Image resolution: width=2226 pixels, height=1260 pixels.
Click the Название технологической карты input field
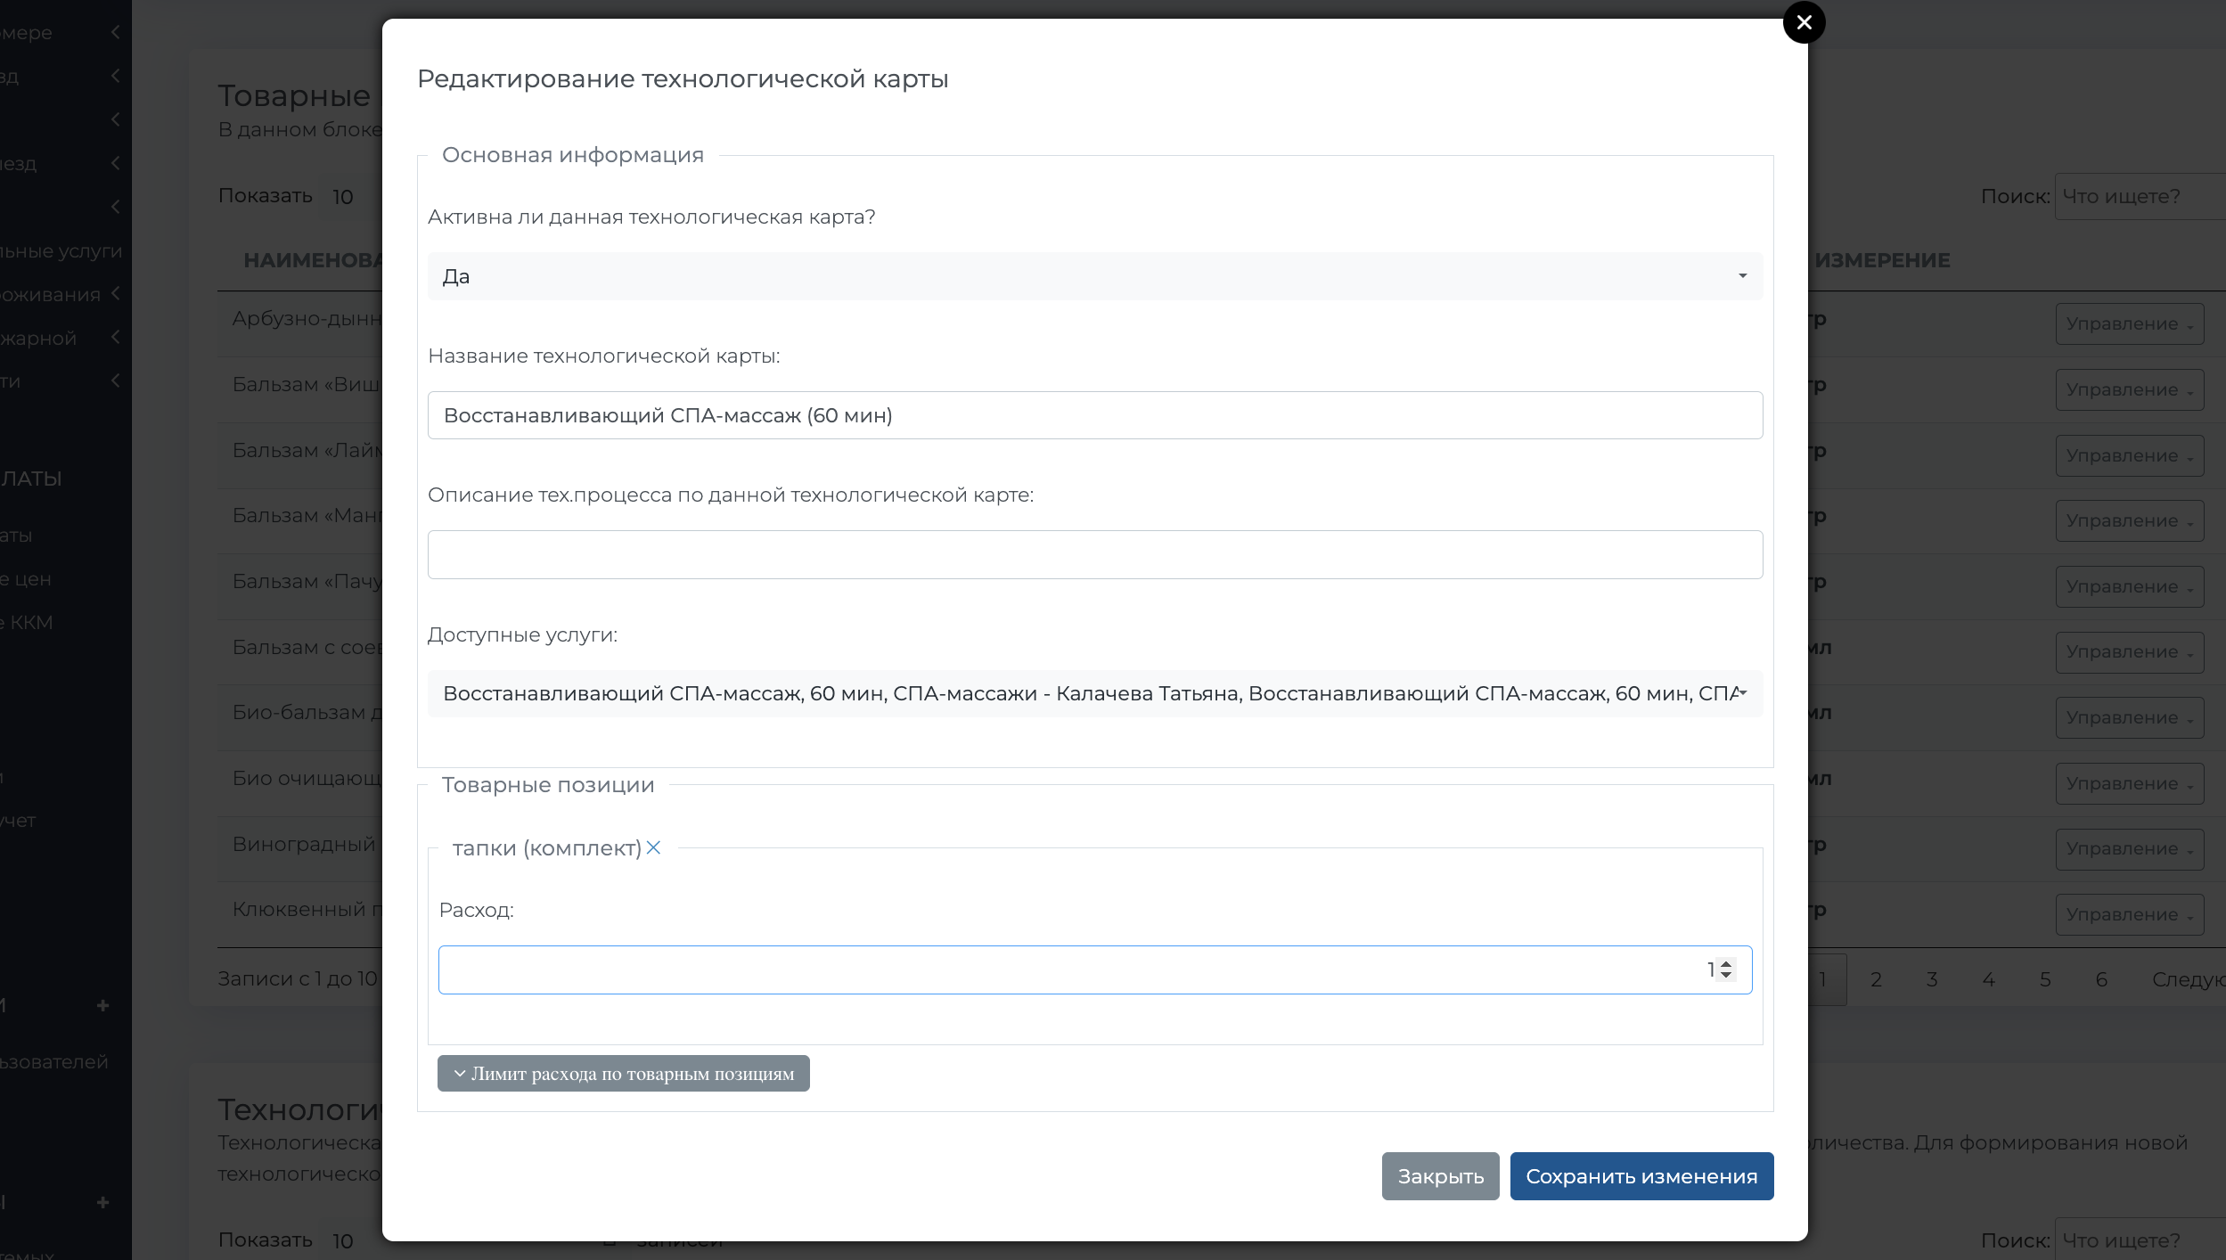pos(1094,415)
